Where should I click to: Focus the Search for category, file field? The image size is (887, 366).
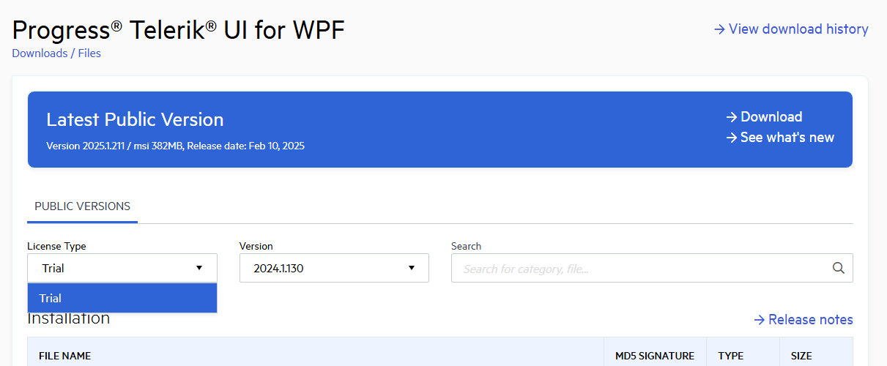pos(641,269)
